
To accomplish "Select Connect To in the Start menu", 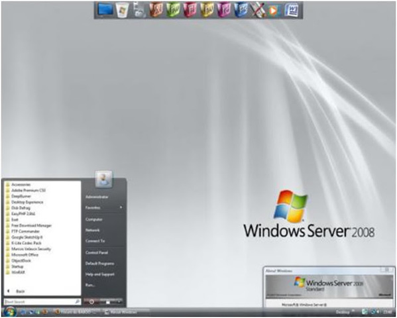I will click(95, 241).
